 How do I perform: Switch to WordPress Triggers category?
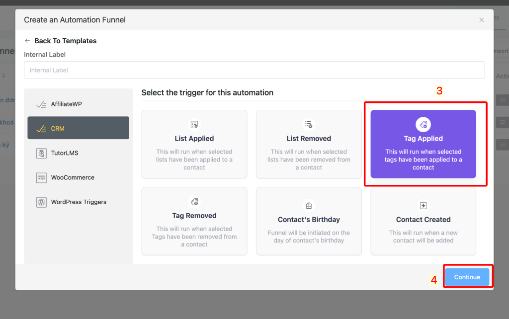coord(79,202)
